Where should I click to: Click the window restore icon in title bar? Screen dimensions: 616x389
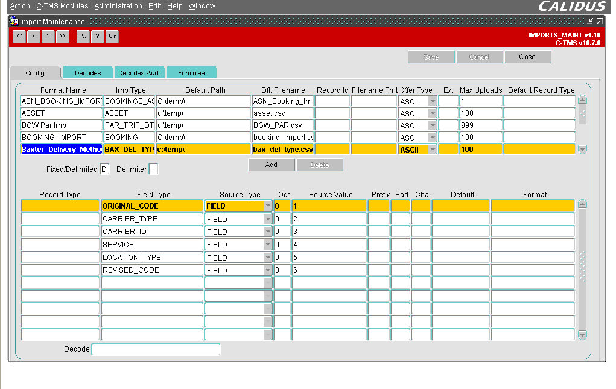coord(600,21)
